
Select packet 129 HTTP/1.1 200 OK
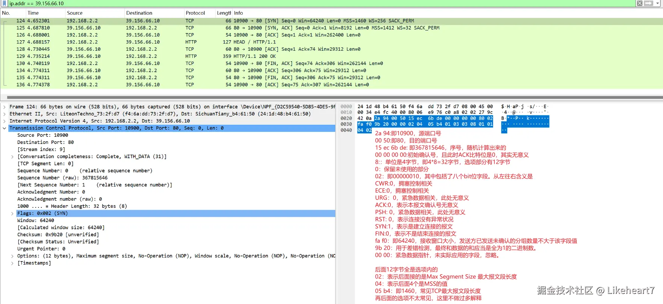[331, 56]
